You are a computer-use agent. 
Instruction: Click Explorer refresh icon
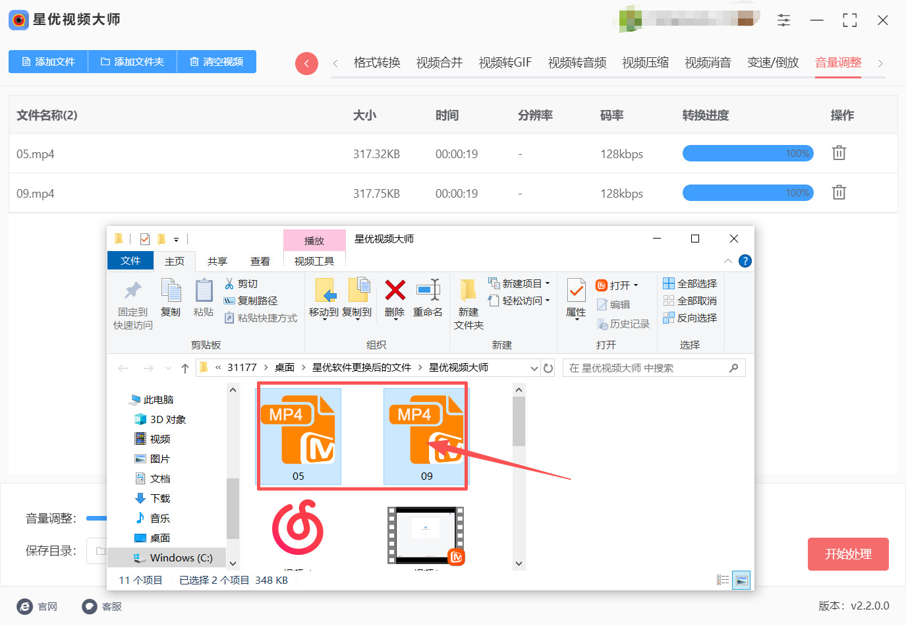pyautogui.click(x=548, y=368)
